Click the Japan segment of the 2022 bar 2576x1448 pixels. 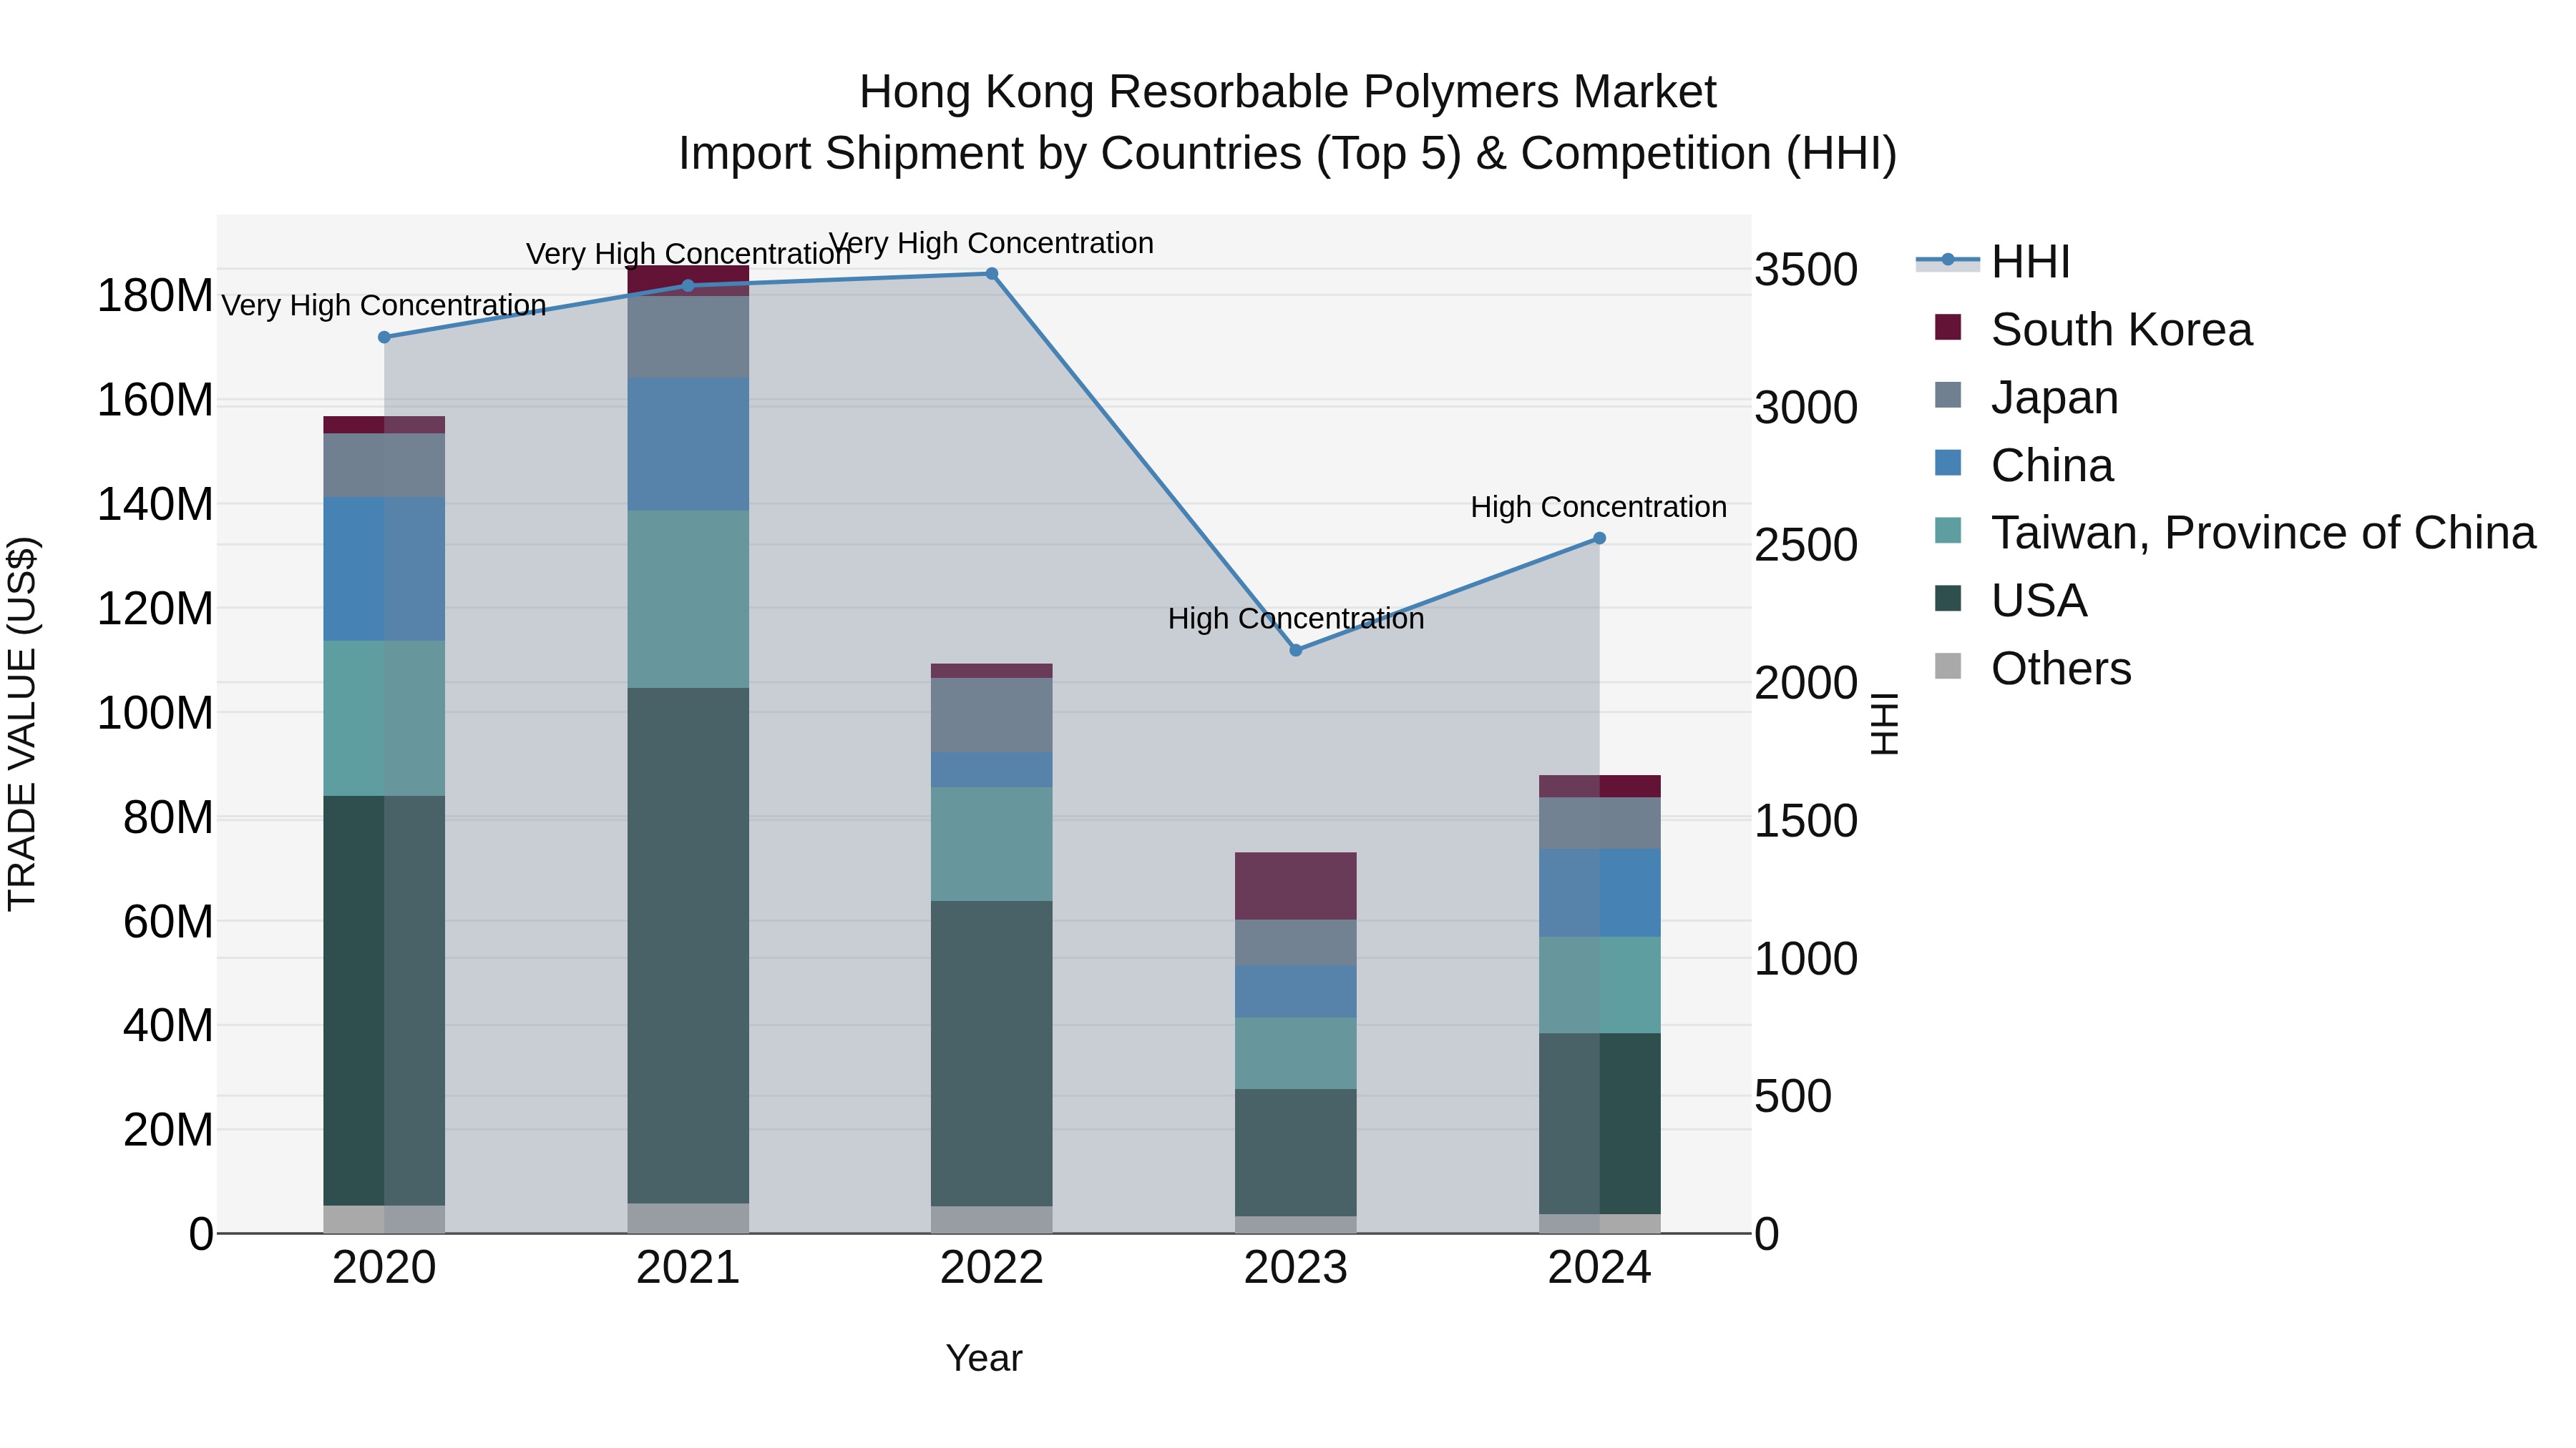[x=992, y=716]
